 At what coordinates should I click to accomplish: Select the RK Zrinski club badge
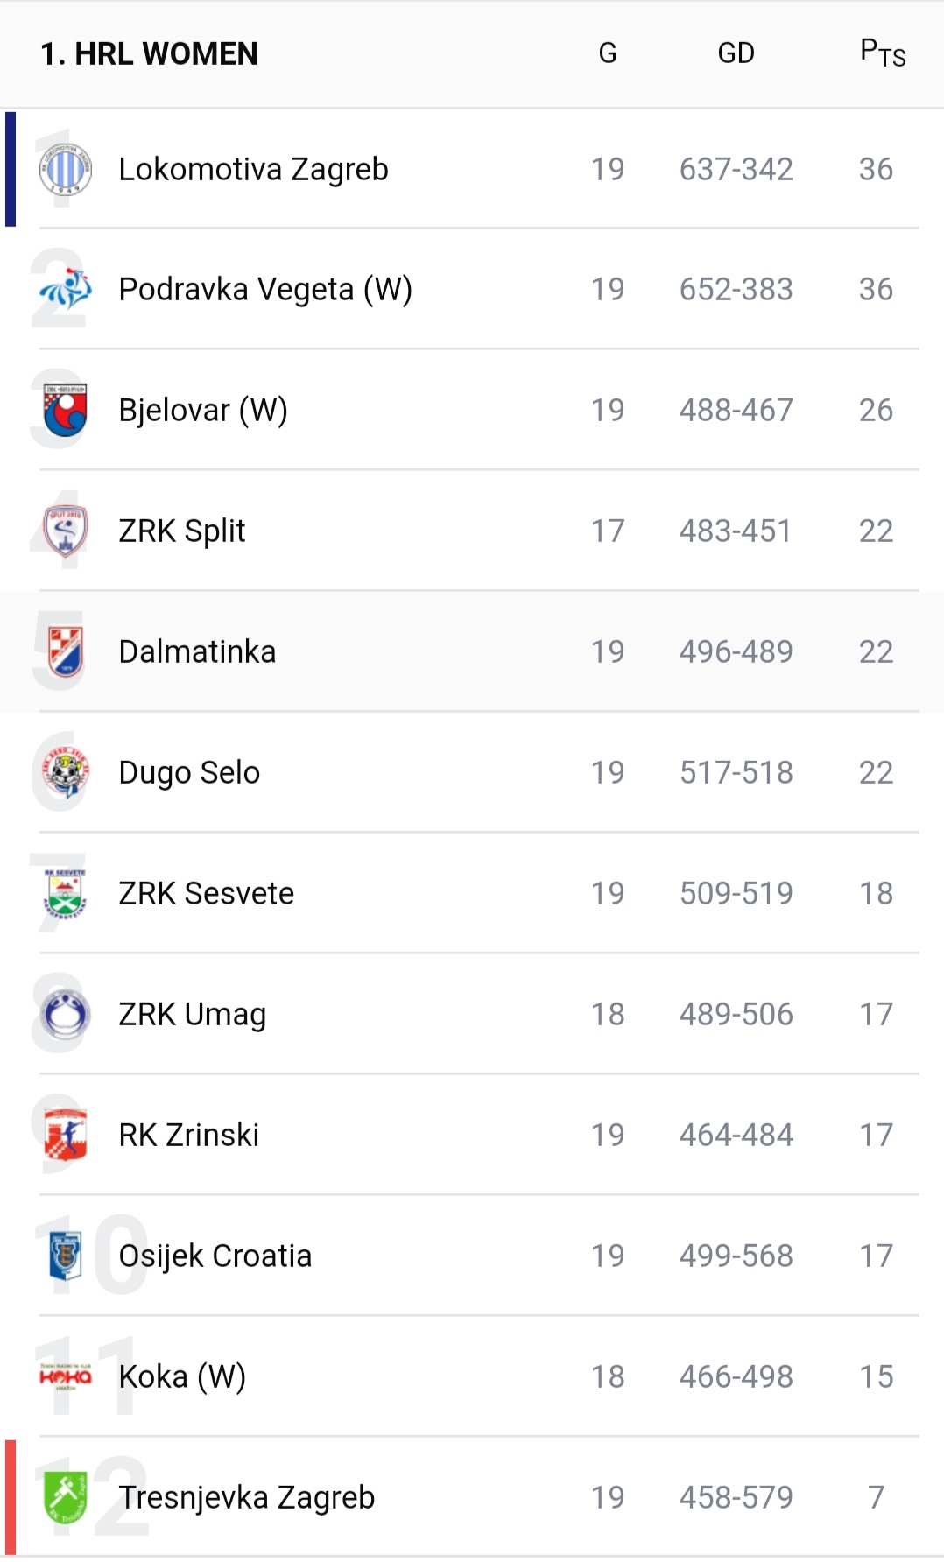(66, 1136)
